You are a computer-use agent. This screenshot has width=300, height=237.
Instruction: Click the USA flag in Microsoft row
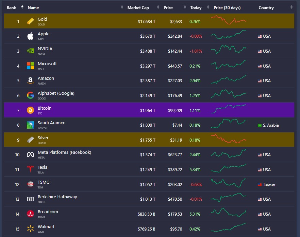pos(260,66)
